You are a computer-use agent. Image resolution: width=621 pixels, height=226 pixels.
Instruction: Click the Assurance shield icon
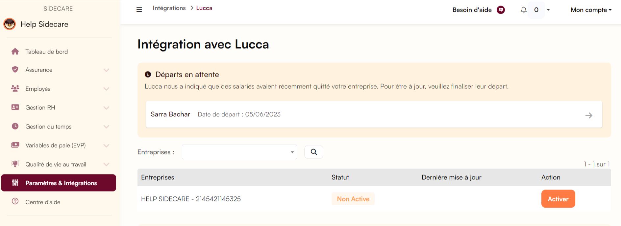coord(15,70)
